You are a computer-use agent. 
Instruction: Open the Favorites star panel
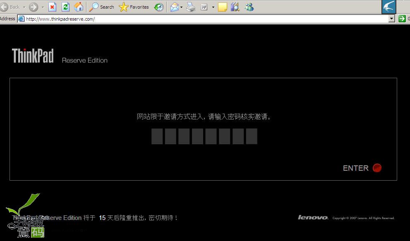point(134,7)
